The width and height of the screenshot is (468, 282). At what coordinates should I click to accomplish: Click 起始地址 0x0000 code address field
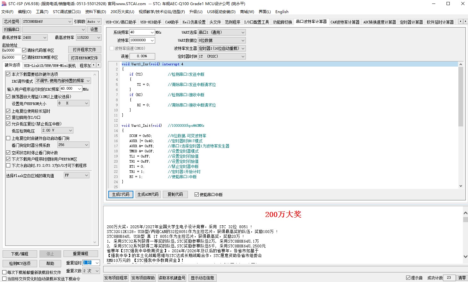point(12,50)
